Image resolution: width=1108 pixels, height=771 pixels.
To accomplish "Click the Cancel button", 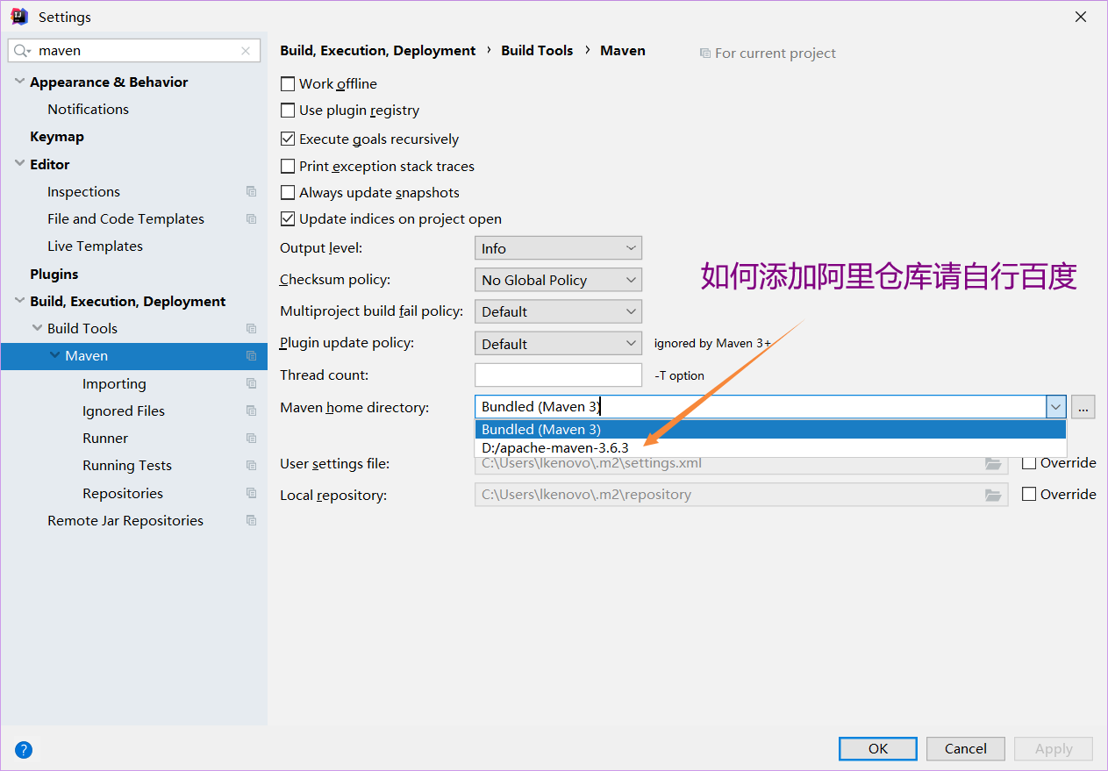I will coord(966,748).
